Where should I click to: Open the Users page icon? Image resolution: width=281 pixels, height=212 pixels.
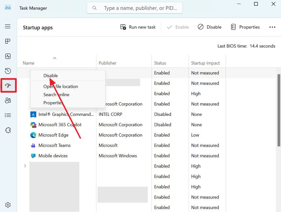coord(8,100)
